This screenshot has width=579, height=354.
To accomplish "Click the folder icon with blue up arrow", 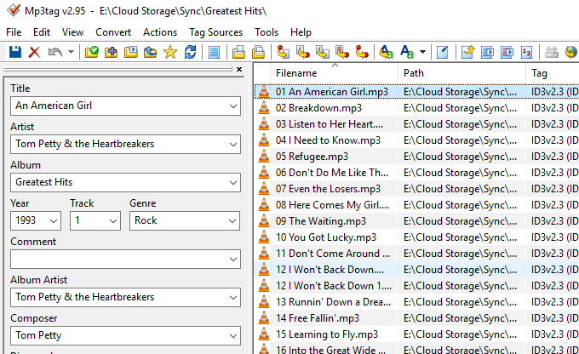I will tap(151, 52).
